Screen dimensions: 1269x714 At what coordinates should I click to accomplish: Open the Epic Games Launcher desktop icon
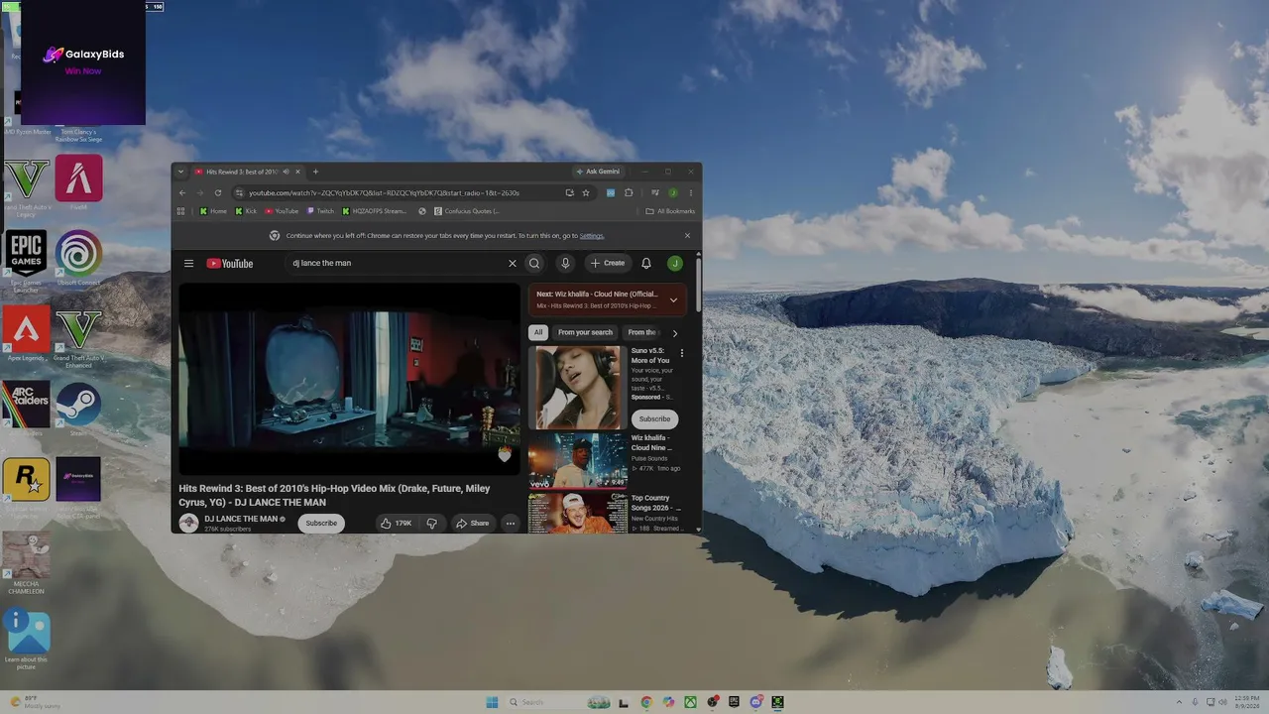26,261
